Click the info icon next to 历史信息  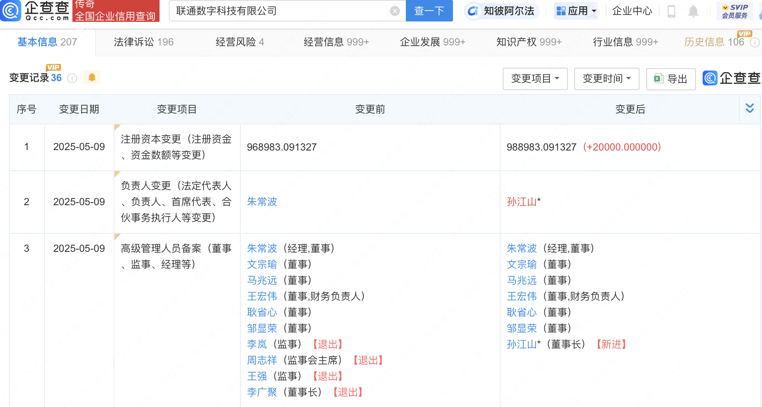click(755, 42)
